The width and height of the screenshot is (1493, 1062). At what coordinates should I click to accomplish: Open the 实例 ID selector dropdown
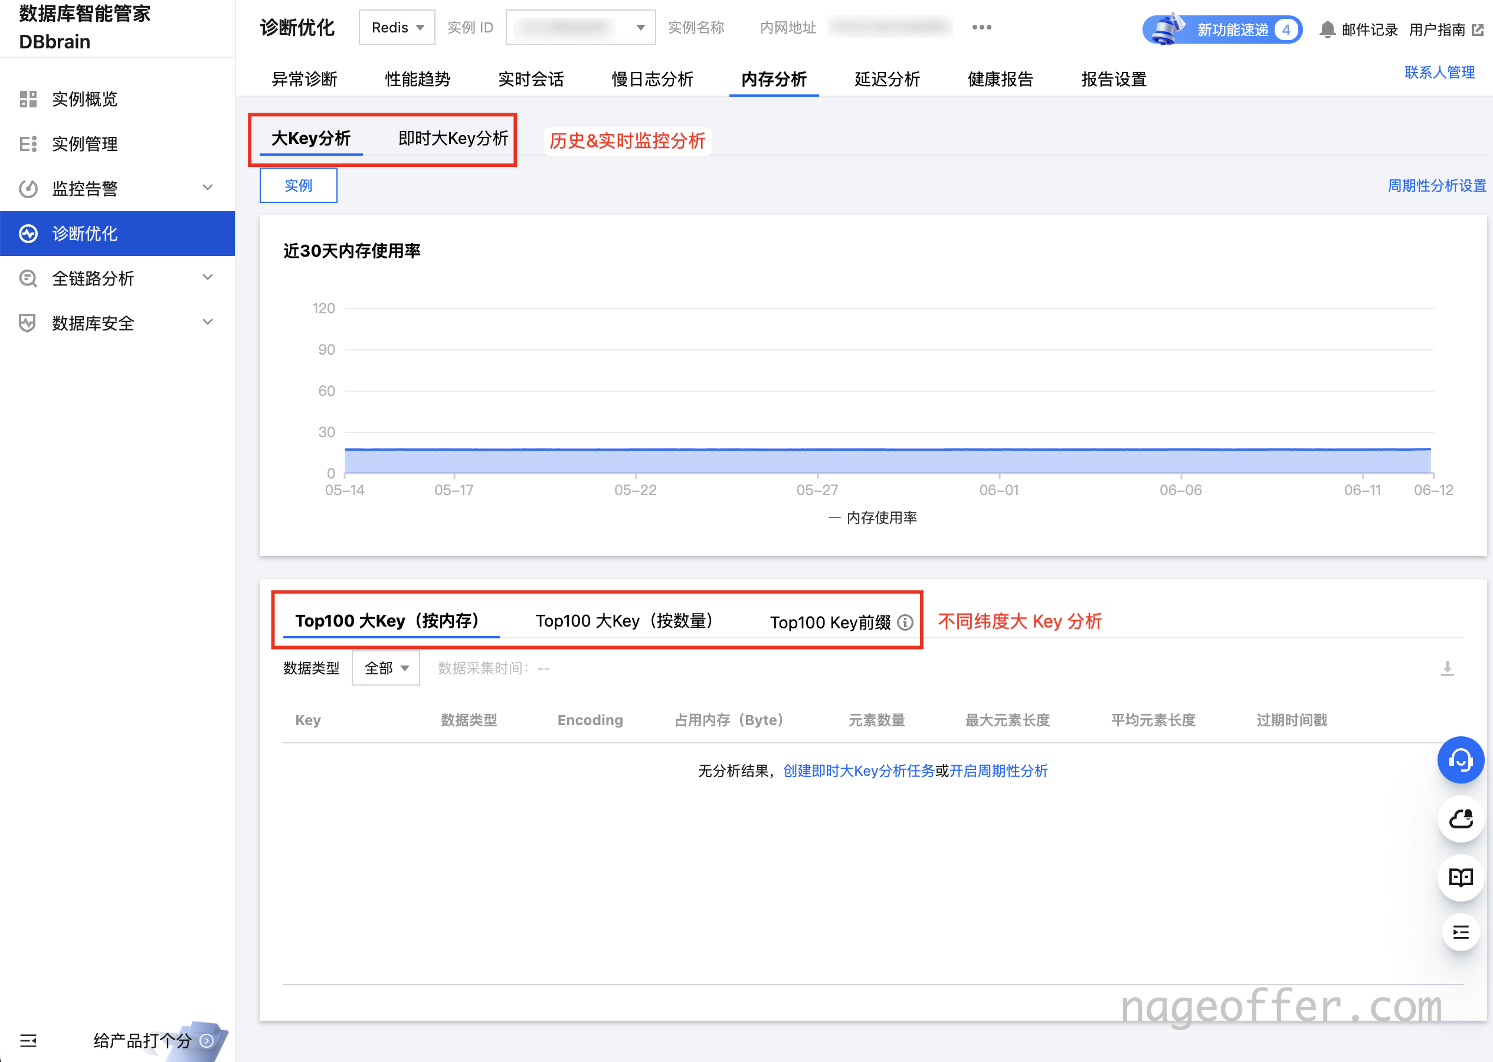(581, 28)
